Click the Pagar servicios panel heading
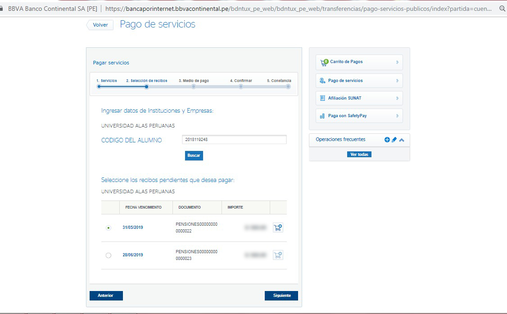 [x=111, y=63]
